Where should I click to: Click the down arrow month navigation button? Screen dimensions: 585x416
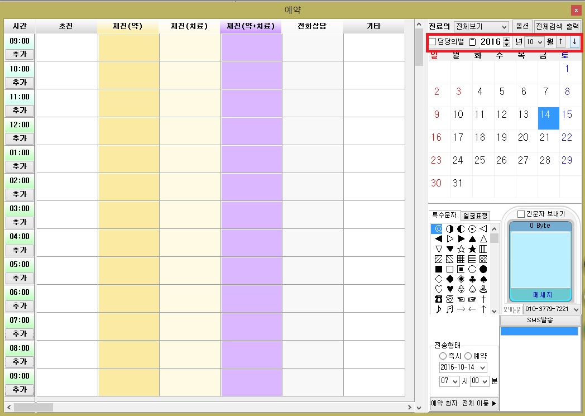click(x=574, y=42)
